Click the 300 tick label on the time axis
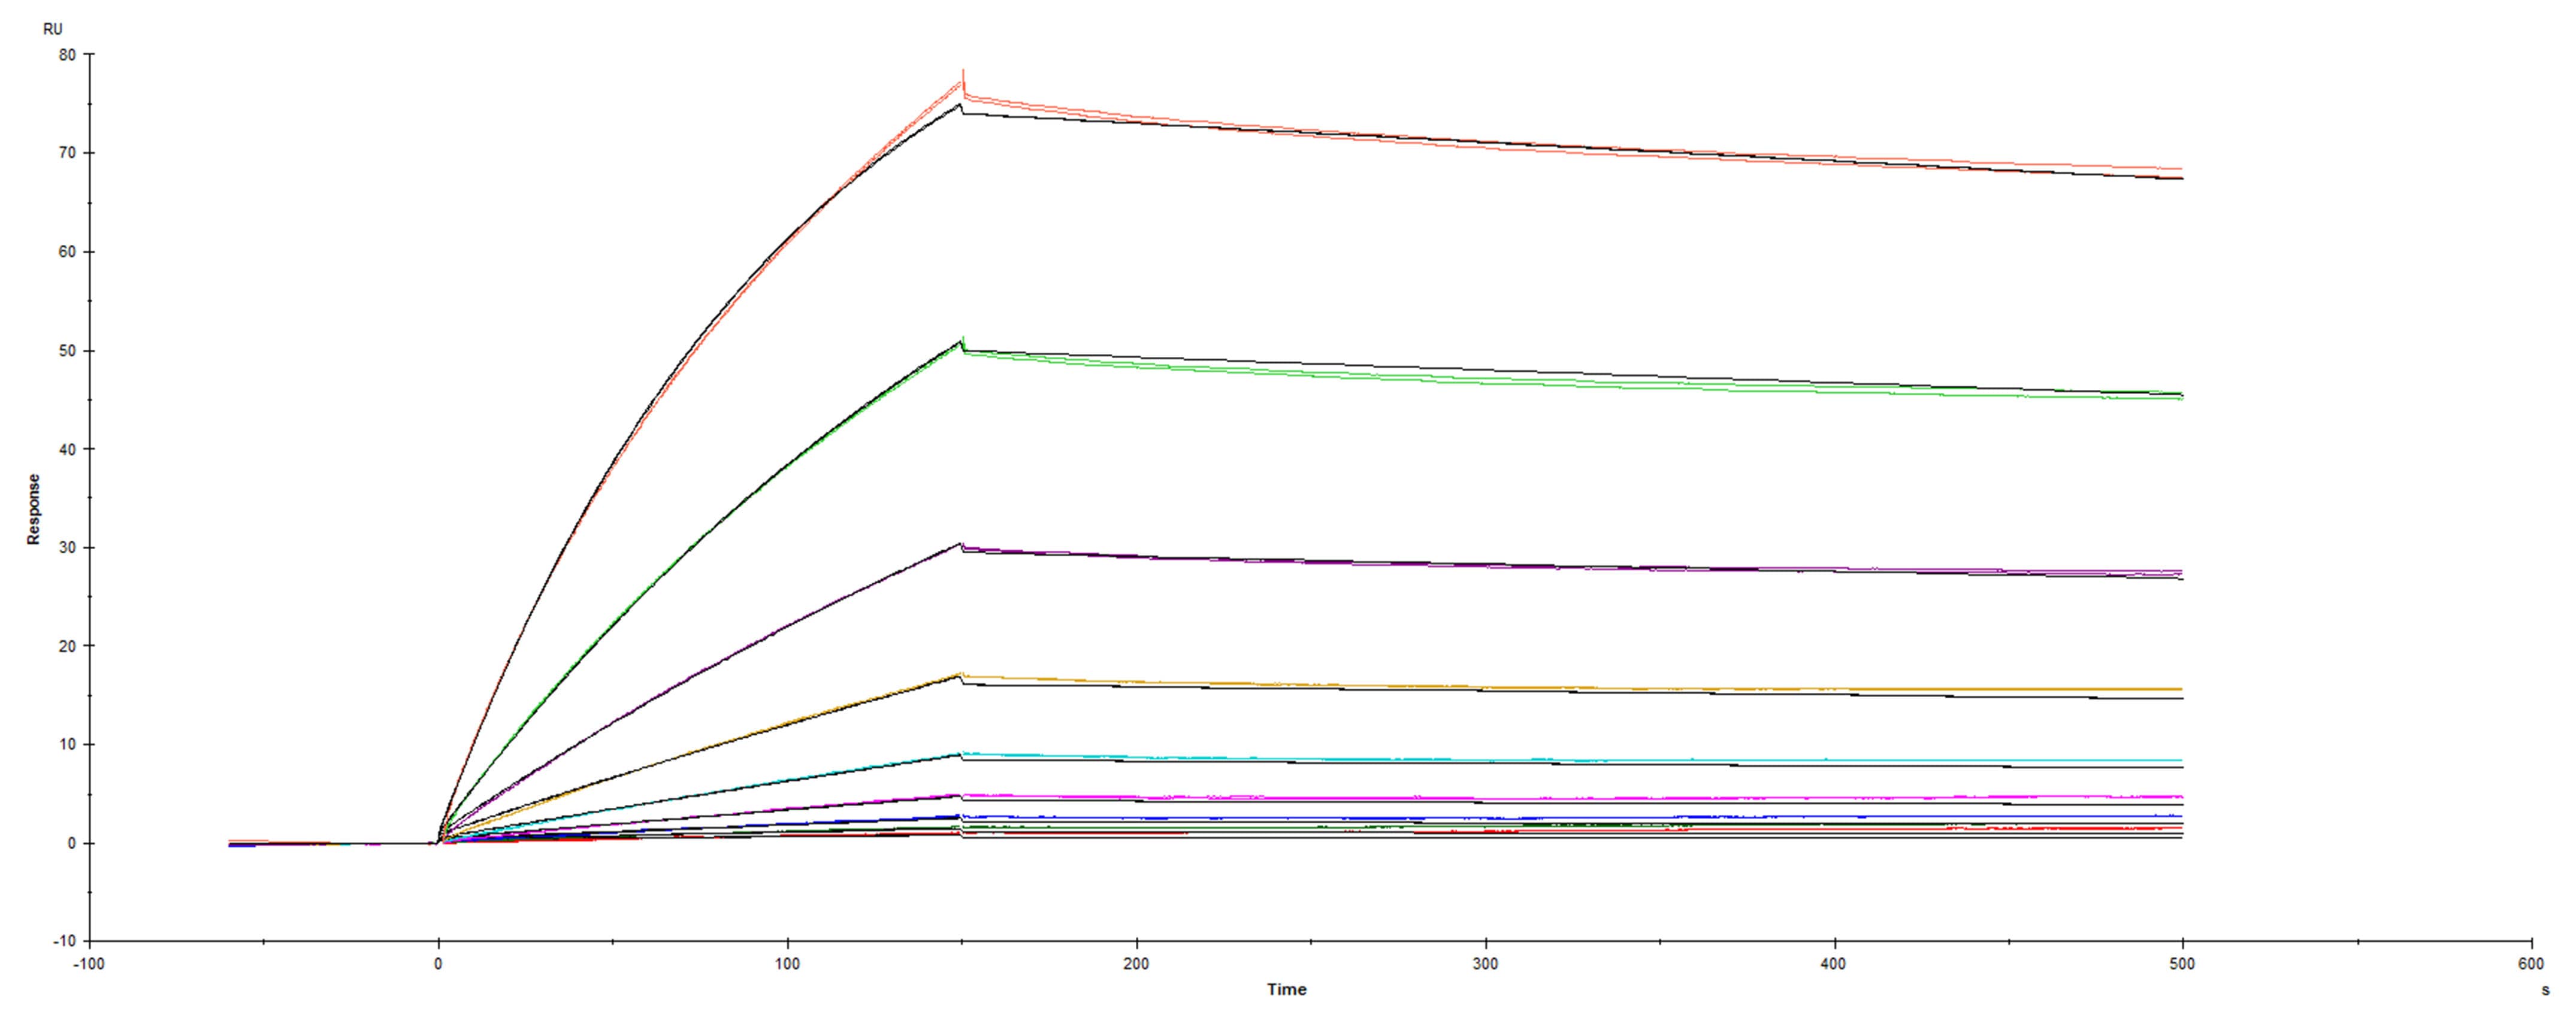Screen dimensions: 2576x1018 point(1485,964)
